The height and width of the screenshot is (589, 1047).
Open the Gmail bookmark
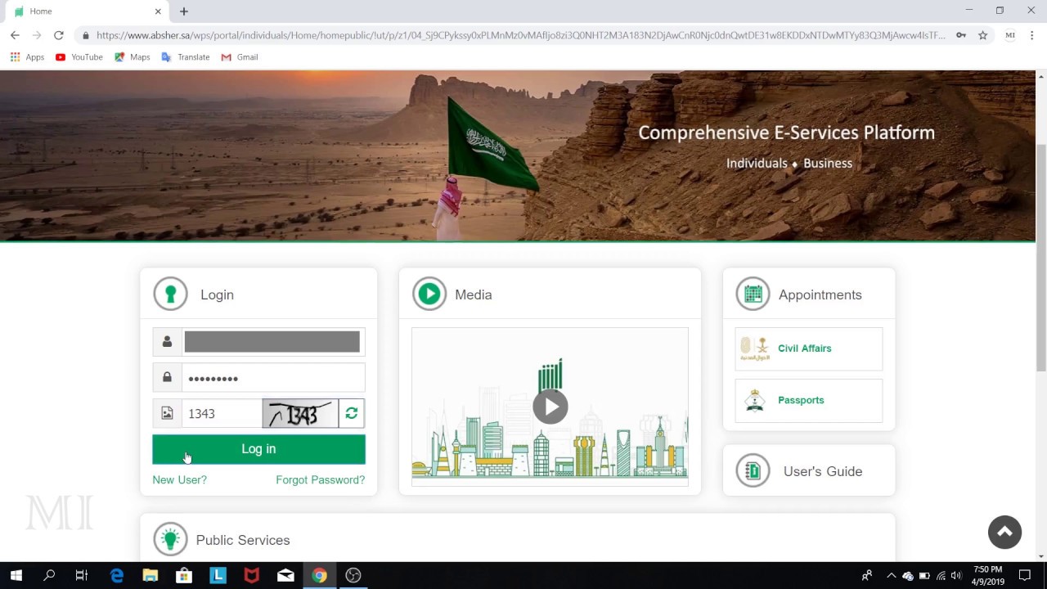pos(239,57)
